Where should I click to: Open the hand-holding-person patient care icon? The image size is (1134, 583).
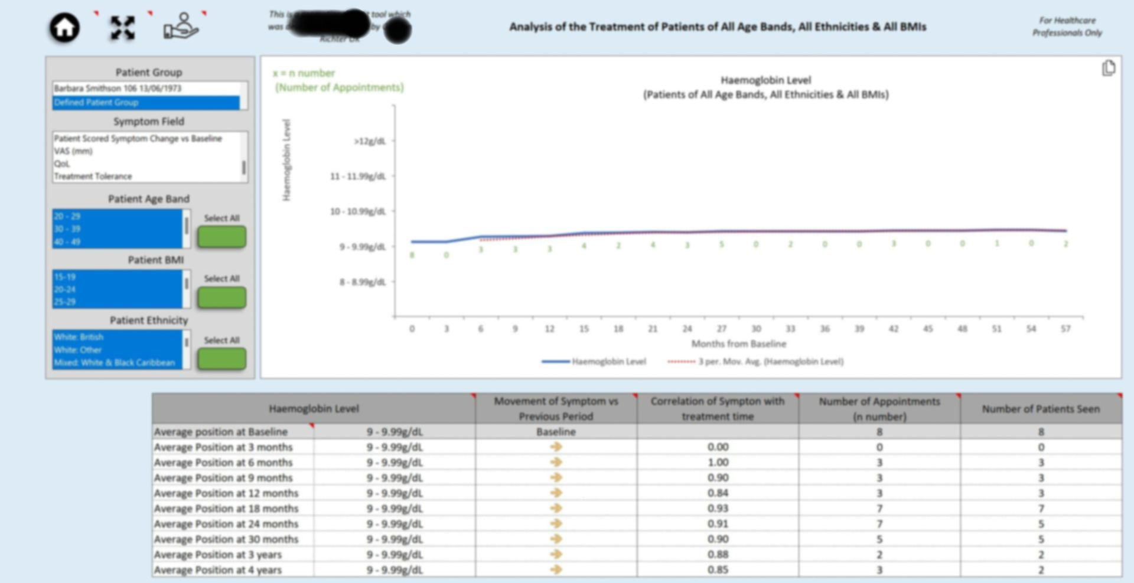pos(181,27)
